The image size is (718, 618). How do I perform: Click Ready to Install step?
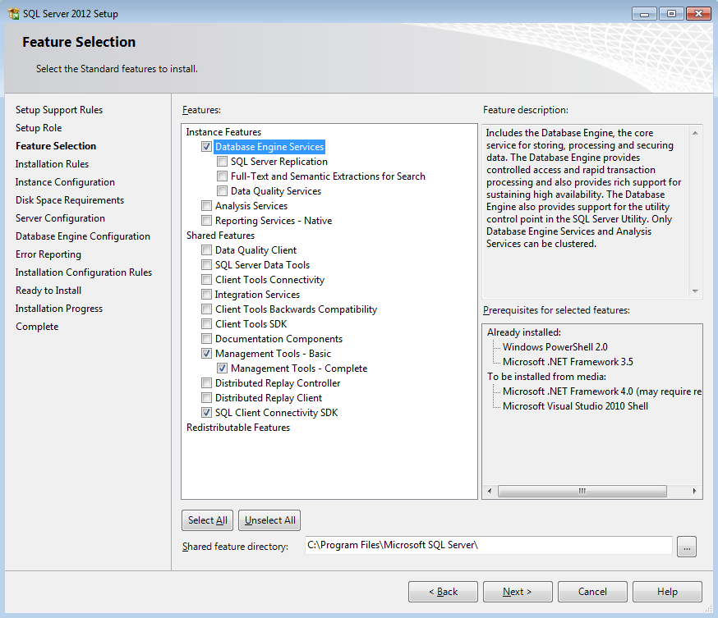click(x=48, y=291)
